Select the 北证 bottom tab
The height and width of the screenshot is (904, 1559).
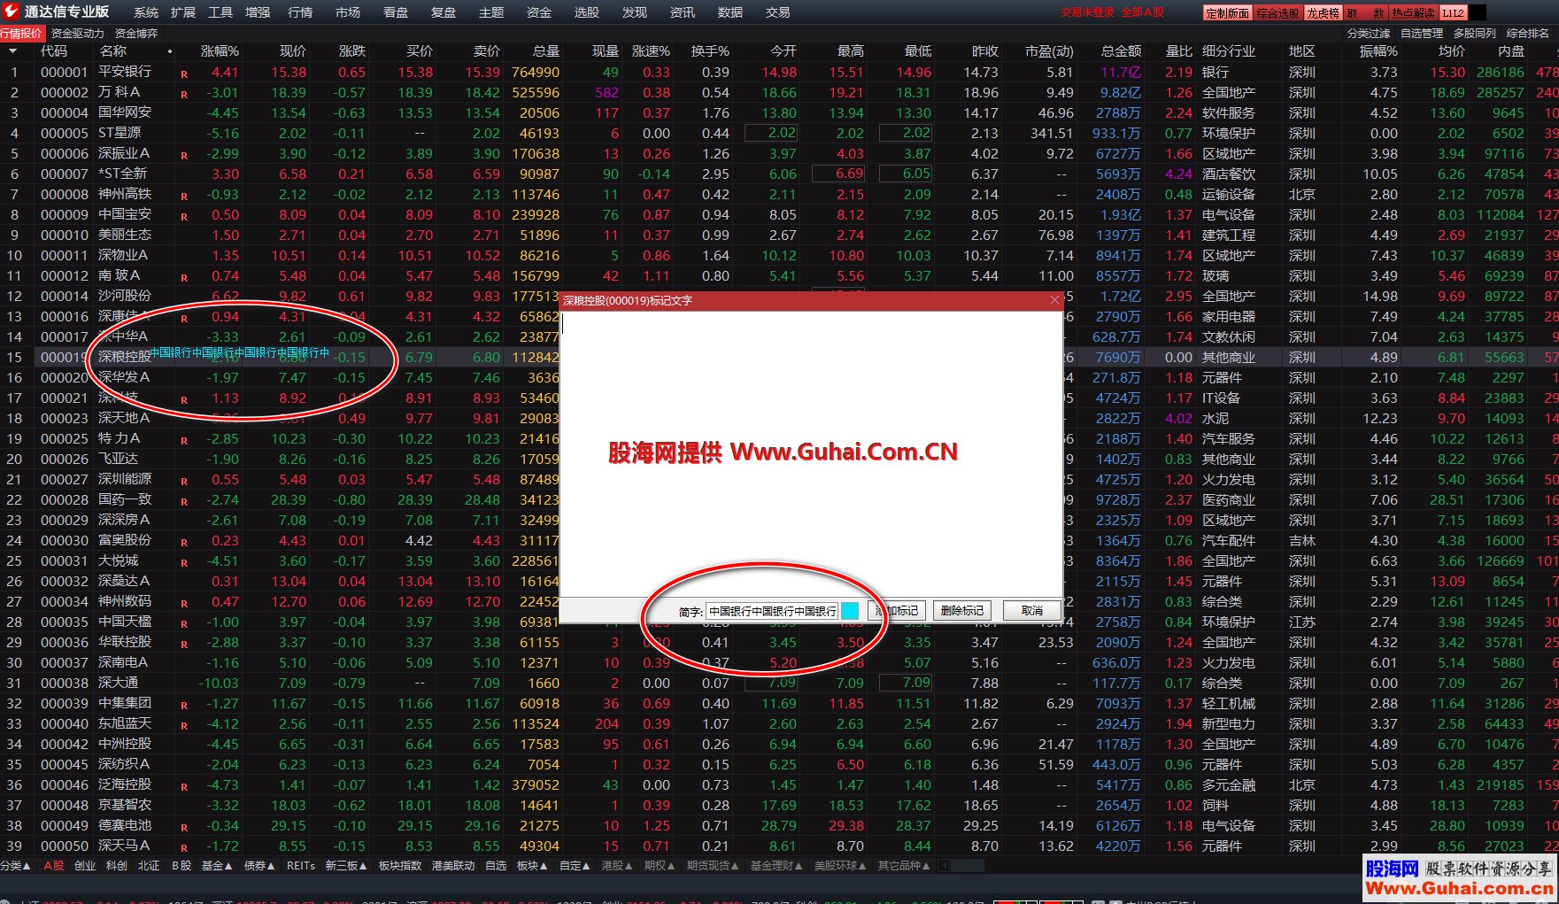149,865
